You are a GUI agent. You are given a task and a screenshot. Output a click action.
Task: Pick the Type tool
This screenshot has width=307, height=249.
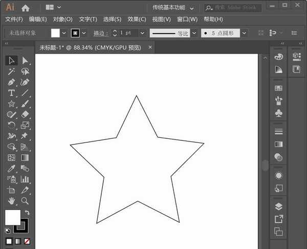pos(11,93)
